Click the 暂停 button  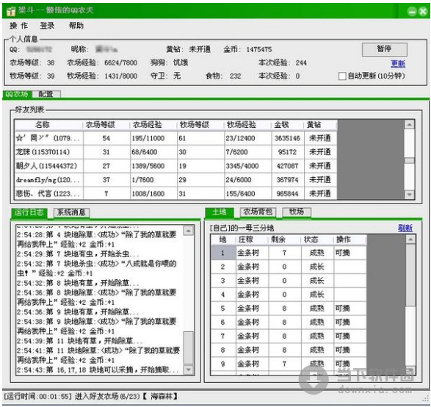(x=384, y=49)
